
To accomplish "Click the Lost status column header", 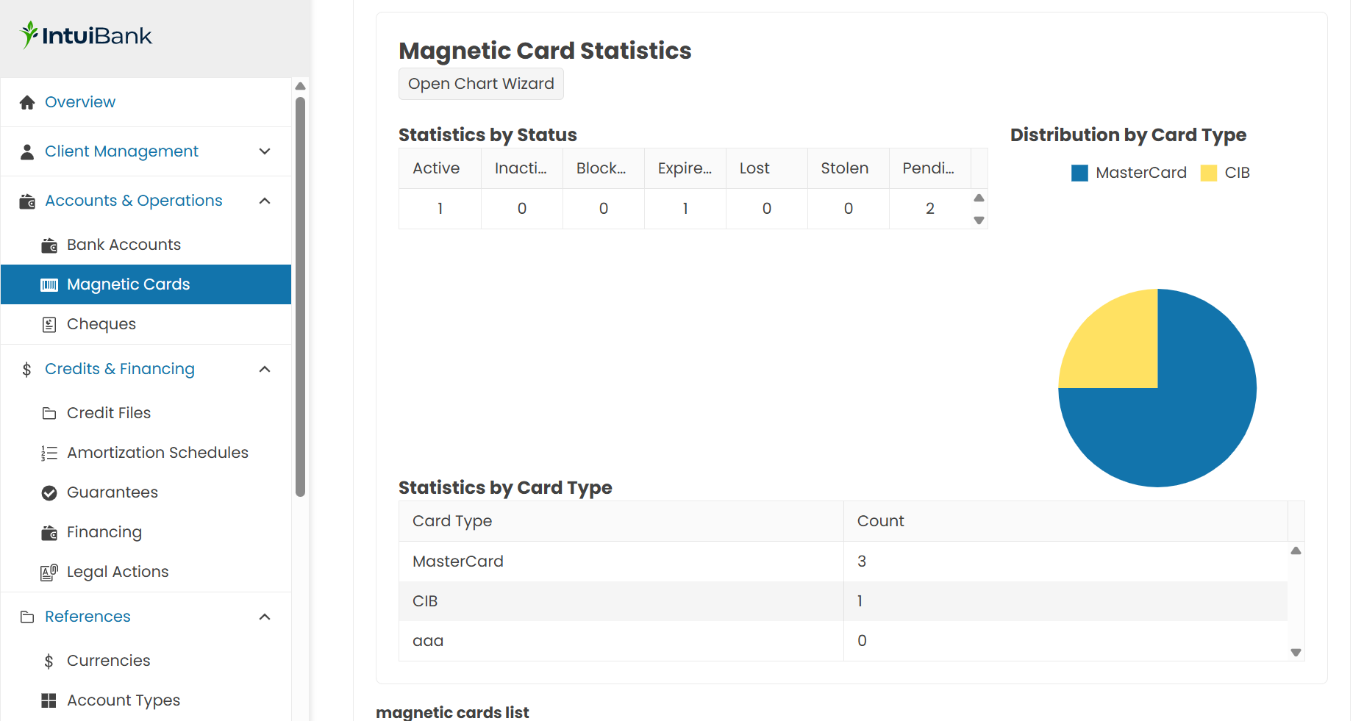I will coord(766,168).
